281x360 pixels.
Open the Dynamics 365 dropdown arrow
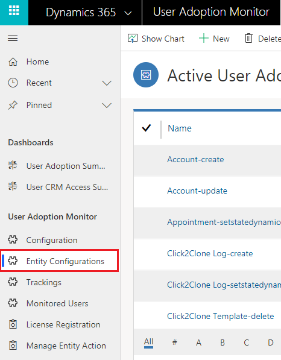click(x=128, y=13)
